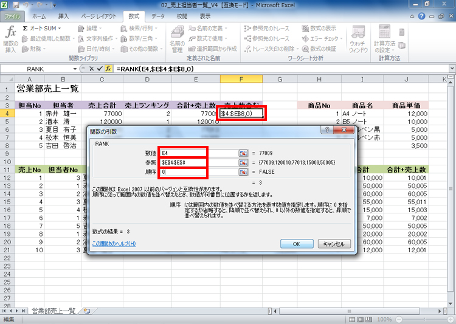Click Evaluate Formula (数式の検証)

click(x=319, y=49)
